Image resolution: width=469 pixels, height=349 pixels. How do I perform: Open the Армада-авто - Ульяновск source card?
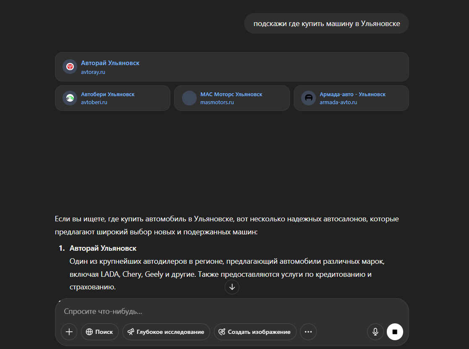coord(351,98)
